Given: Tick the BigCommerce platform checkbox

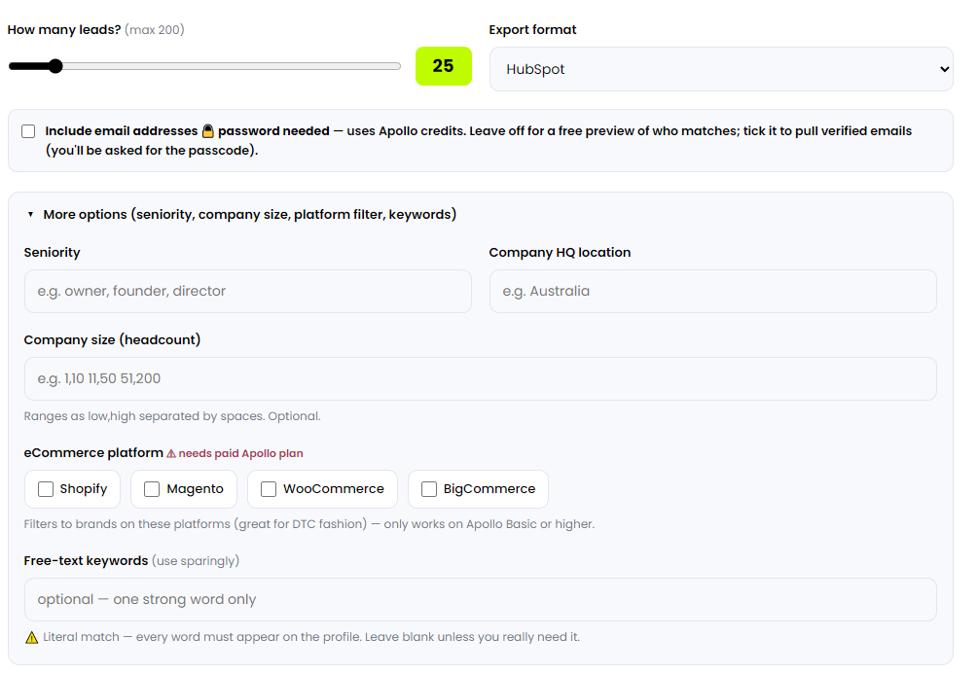Looking at the screenshot, I should click(x=429, y=489).
